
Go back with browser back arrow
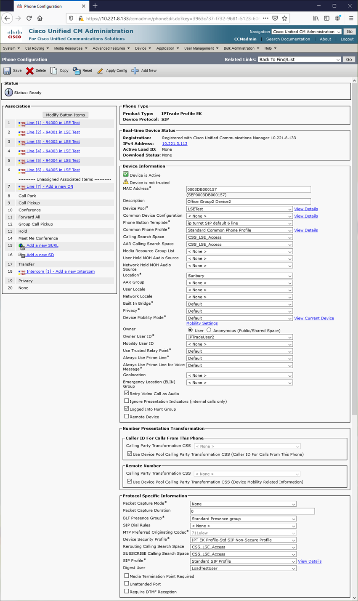pos(7,19)
